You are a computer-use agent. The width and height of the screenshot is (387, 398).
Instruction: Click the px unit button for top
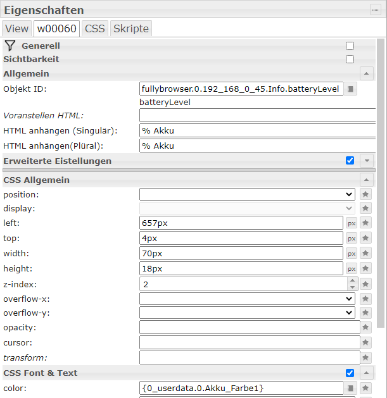point(352,239)
